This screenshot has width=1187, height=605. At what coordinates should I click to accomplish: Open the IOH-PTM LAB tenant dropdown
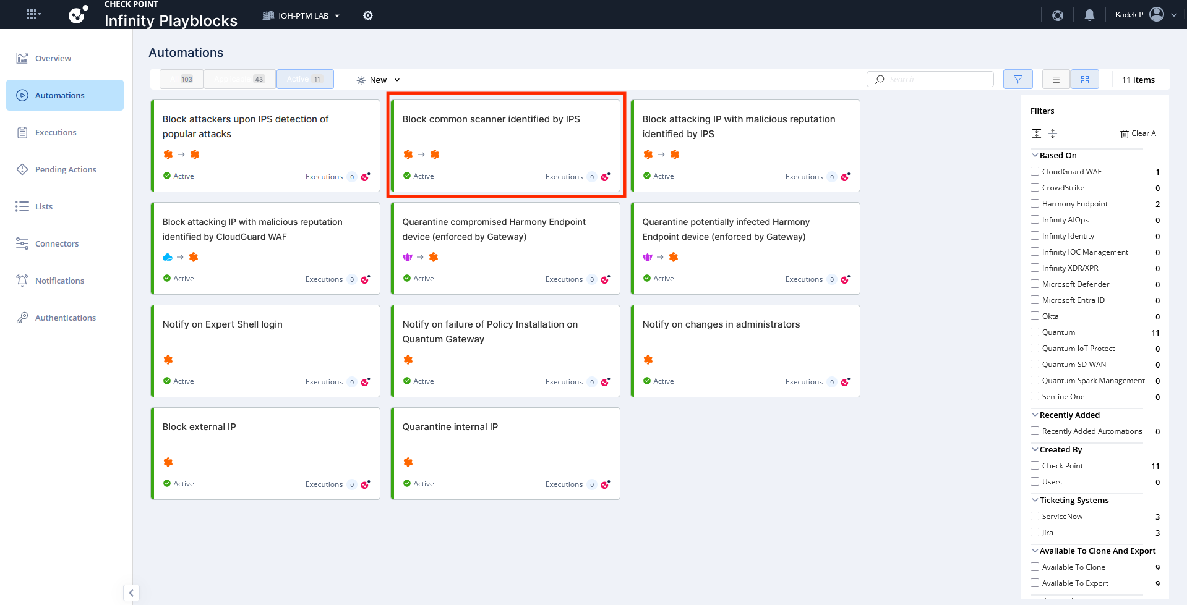[x=302, y=15]
